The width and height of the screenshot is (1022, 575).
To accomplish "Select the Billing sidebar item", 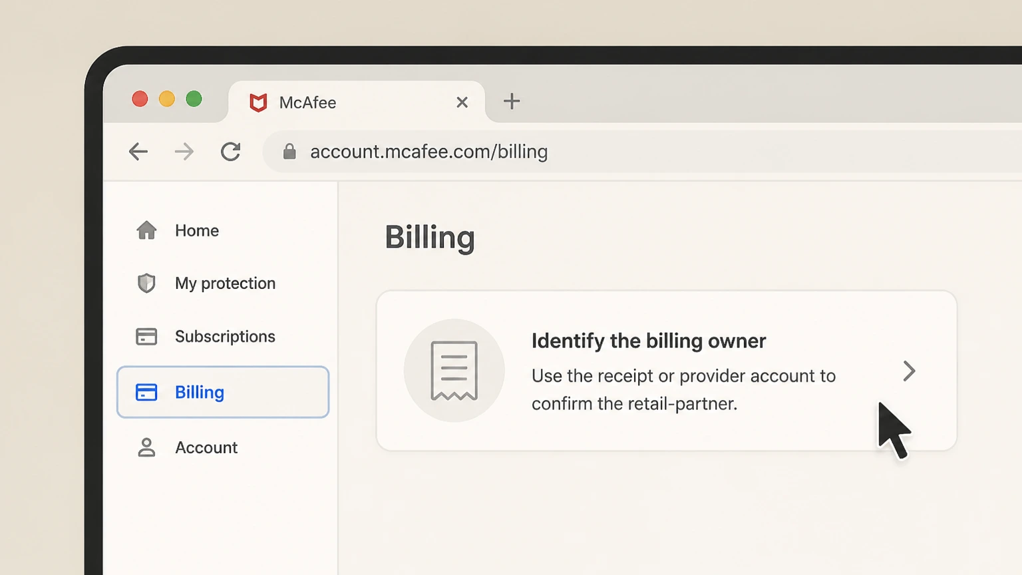I will [223, 392].
